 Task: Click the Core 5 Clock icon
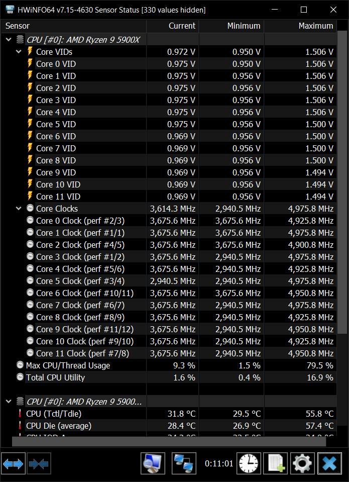[x=30, y=280]
